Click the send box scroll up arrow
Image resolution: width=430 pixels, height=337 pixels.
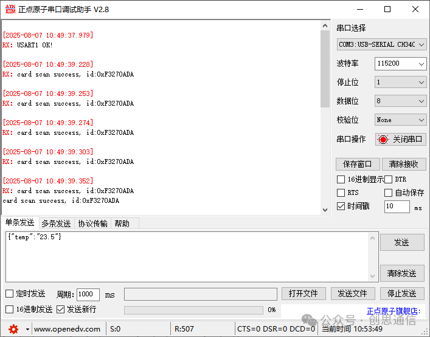point(372,238)
